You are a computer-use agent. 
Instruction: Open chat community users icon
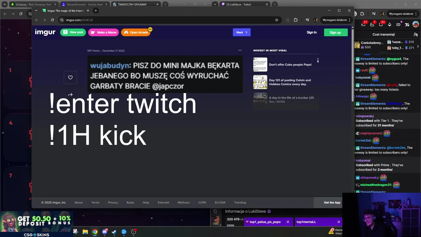pos(416,34)
